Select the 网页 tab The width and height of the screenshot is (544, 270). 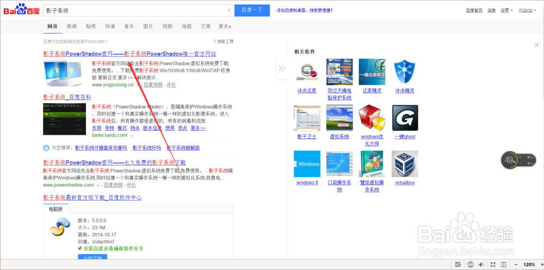[52, 26]
